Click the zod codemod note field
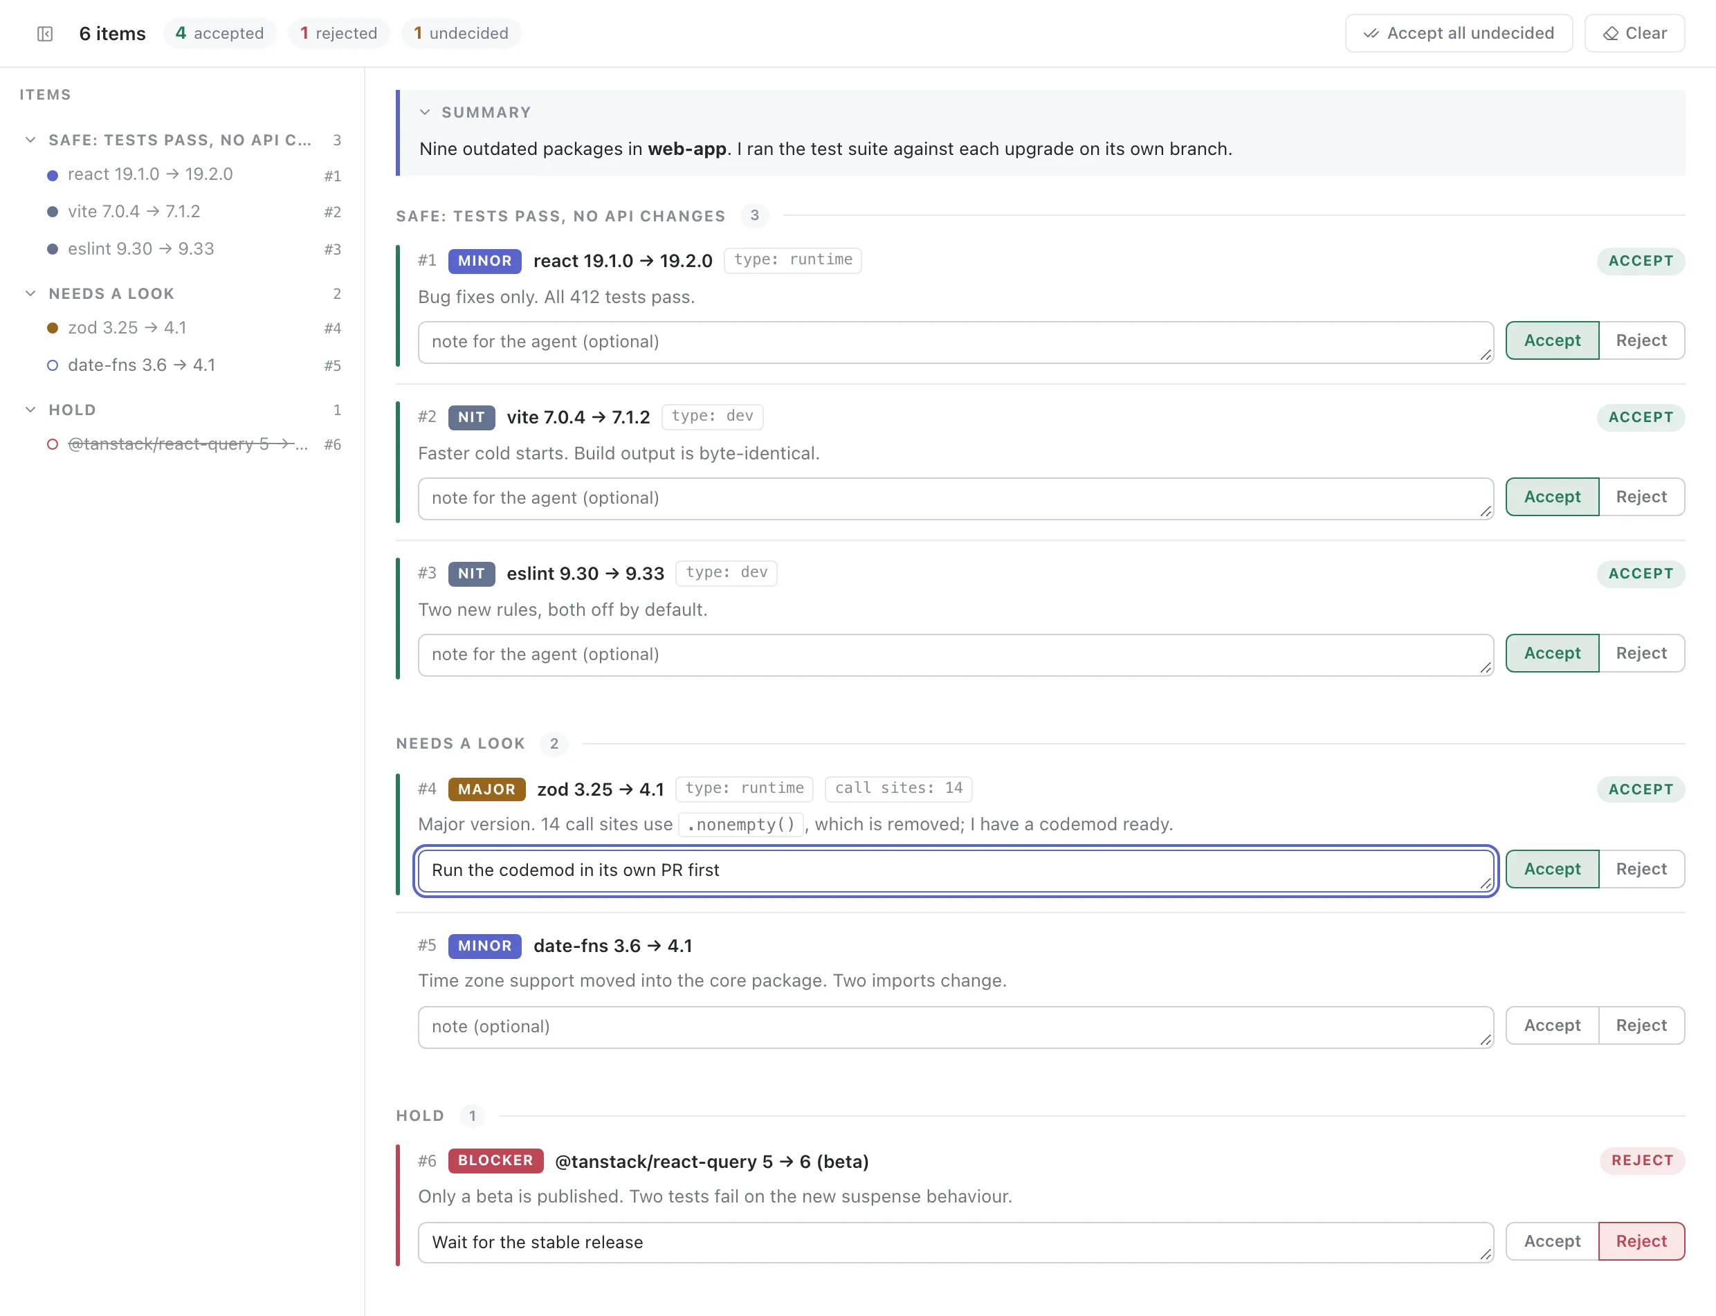Viewport: 1716px width, 1316px height. pyautogui.click(x=956, y=870)
